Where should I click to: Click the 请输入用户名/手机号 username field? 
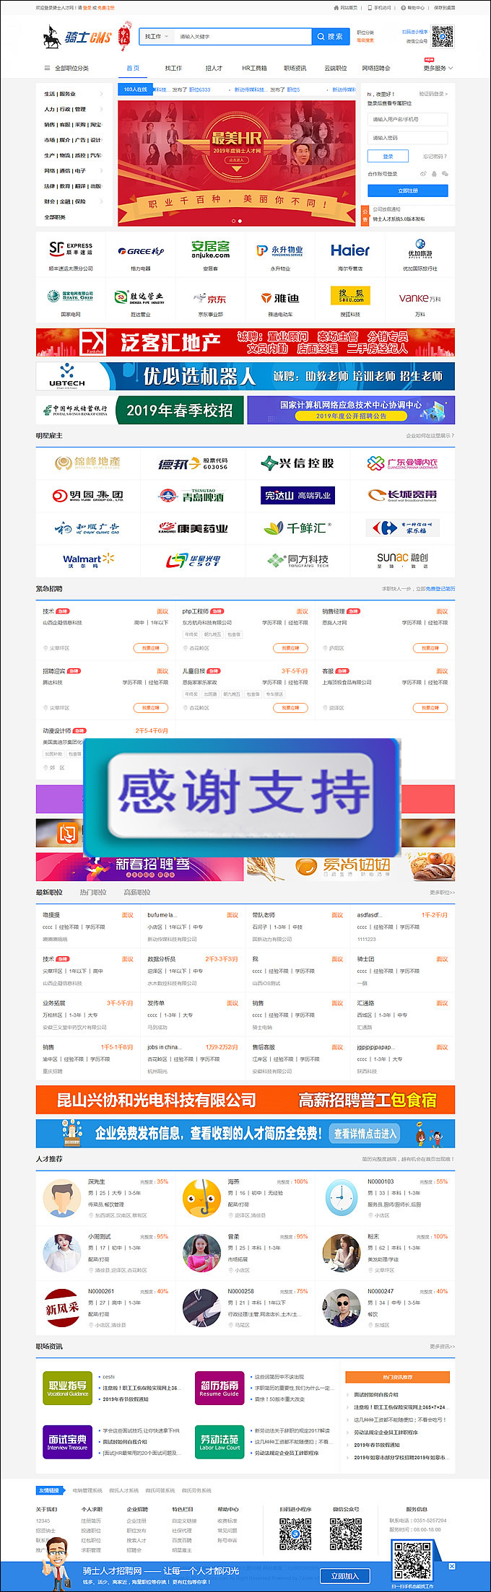[407, 119]
